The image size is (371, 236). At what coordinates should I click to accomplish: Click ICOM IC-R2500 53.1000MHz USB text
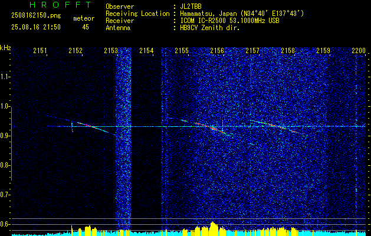tap(229, 21)
